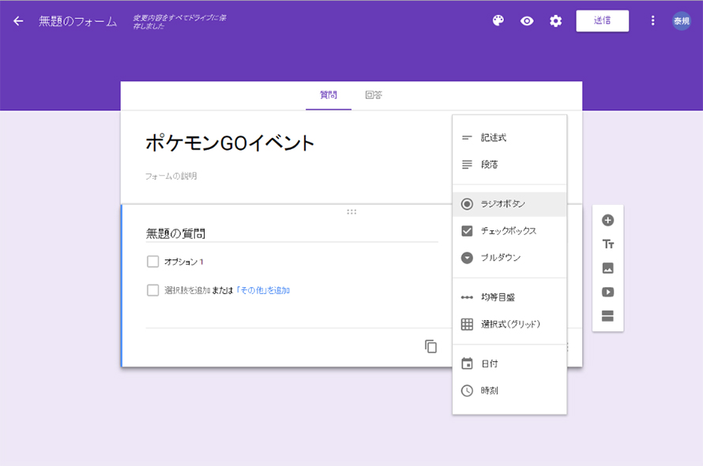Screen dimensions: 703x466
Task: Open the color palette theme customizer
Action: pos(498,21)
